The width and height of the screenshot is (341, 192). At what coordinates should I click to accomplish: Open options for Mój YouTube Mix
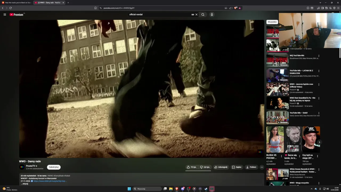coord(319,56)
